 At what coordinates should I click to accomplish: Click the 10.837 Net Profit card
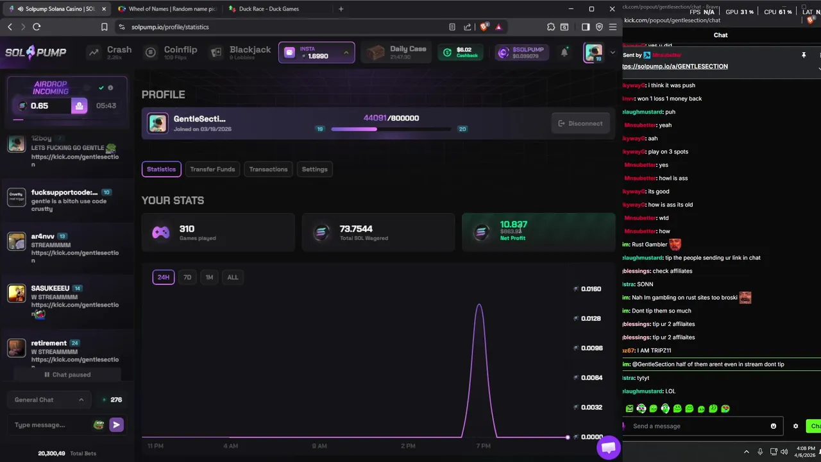[538, 232]
